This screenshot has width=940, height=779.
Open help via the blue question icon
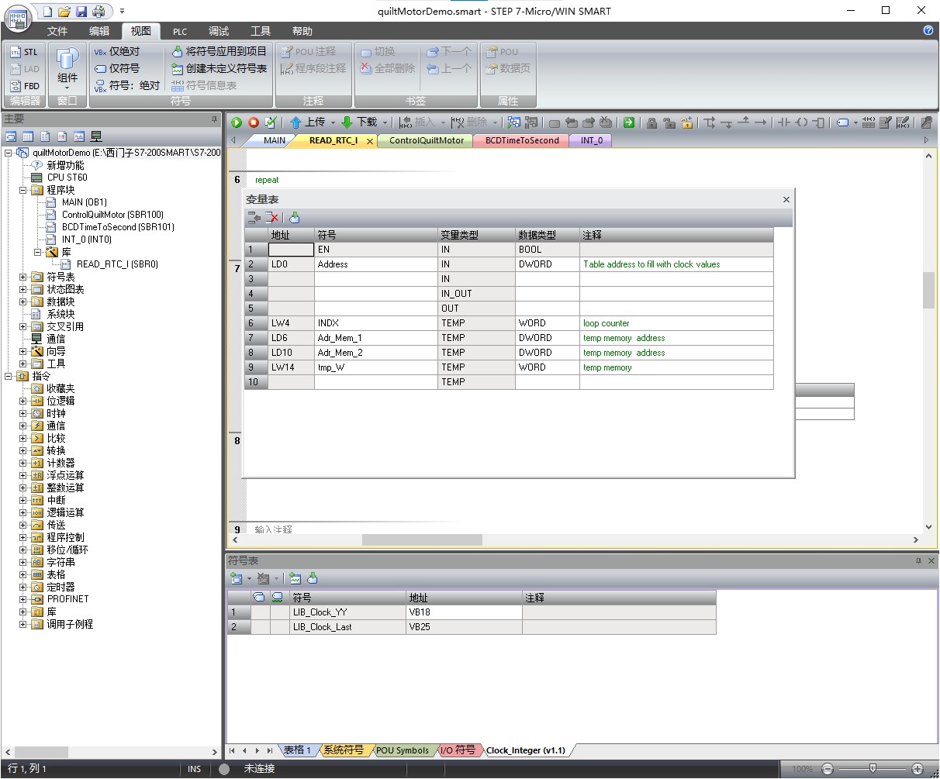point(928,31)
